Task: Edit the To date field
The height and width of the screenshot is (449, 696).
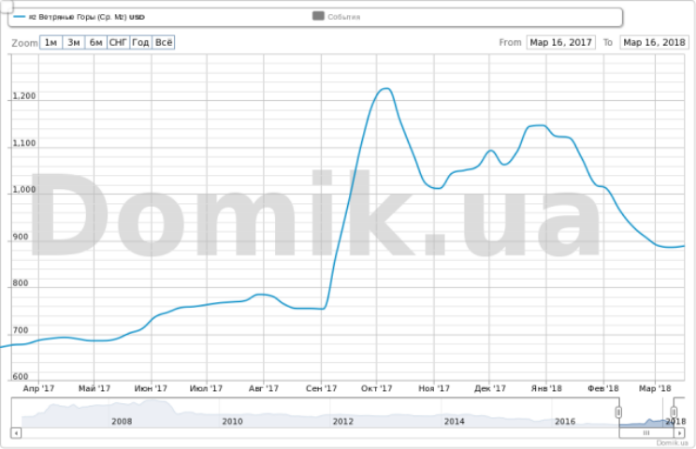Action: coord(654,43)
